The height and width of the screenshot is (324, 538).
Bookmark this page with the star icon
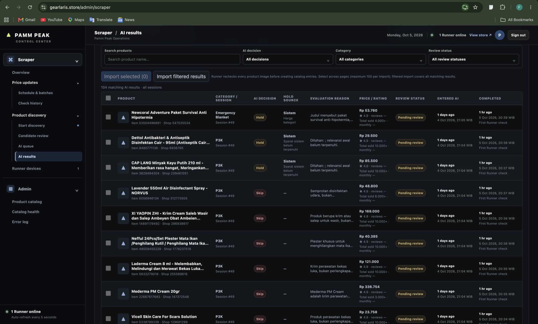pyautogui.click(x=475, y=7)
